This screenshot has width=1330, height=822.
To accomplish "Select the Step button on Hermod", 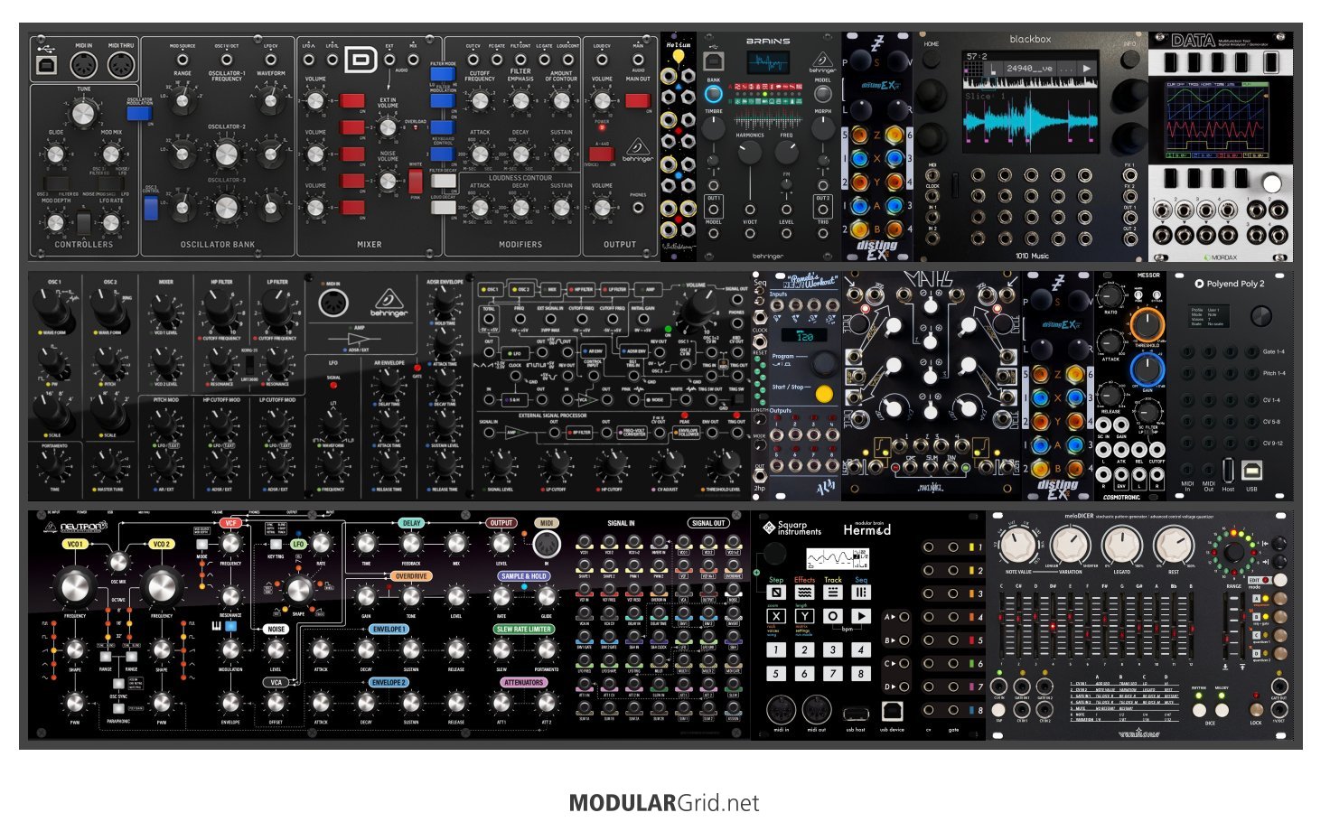I will 775,593.
